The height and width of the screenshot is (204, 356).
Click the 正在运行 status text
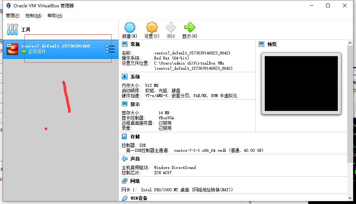[37, 51]
